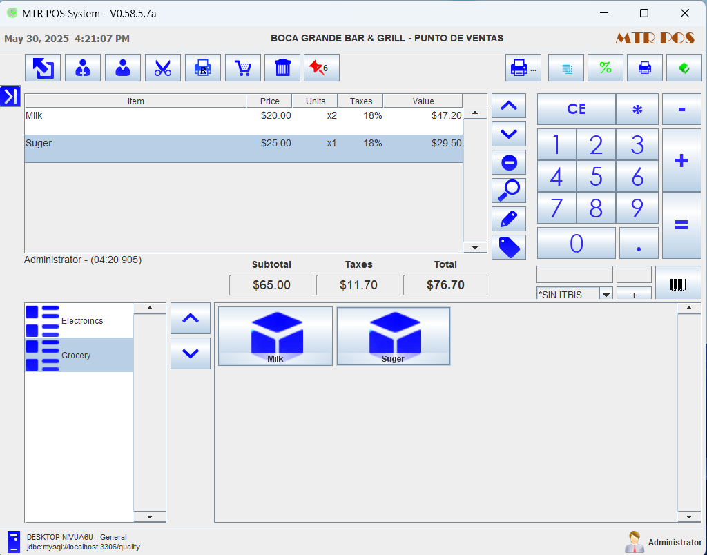Click keypad digit 5
The image size is (707, 555).
tap(596, 176)
